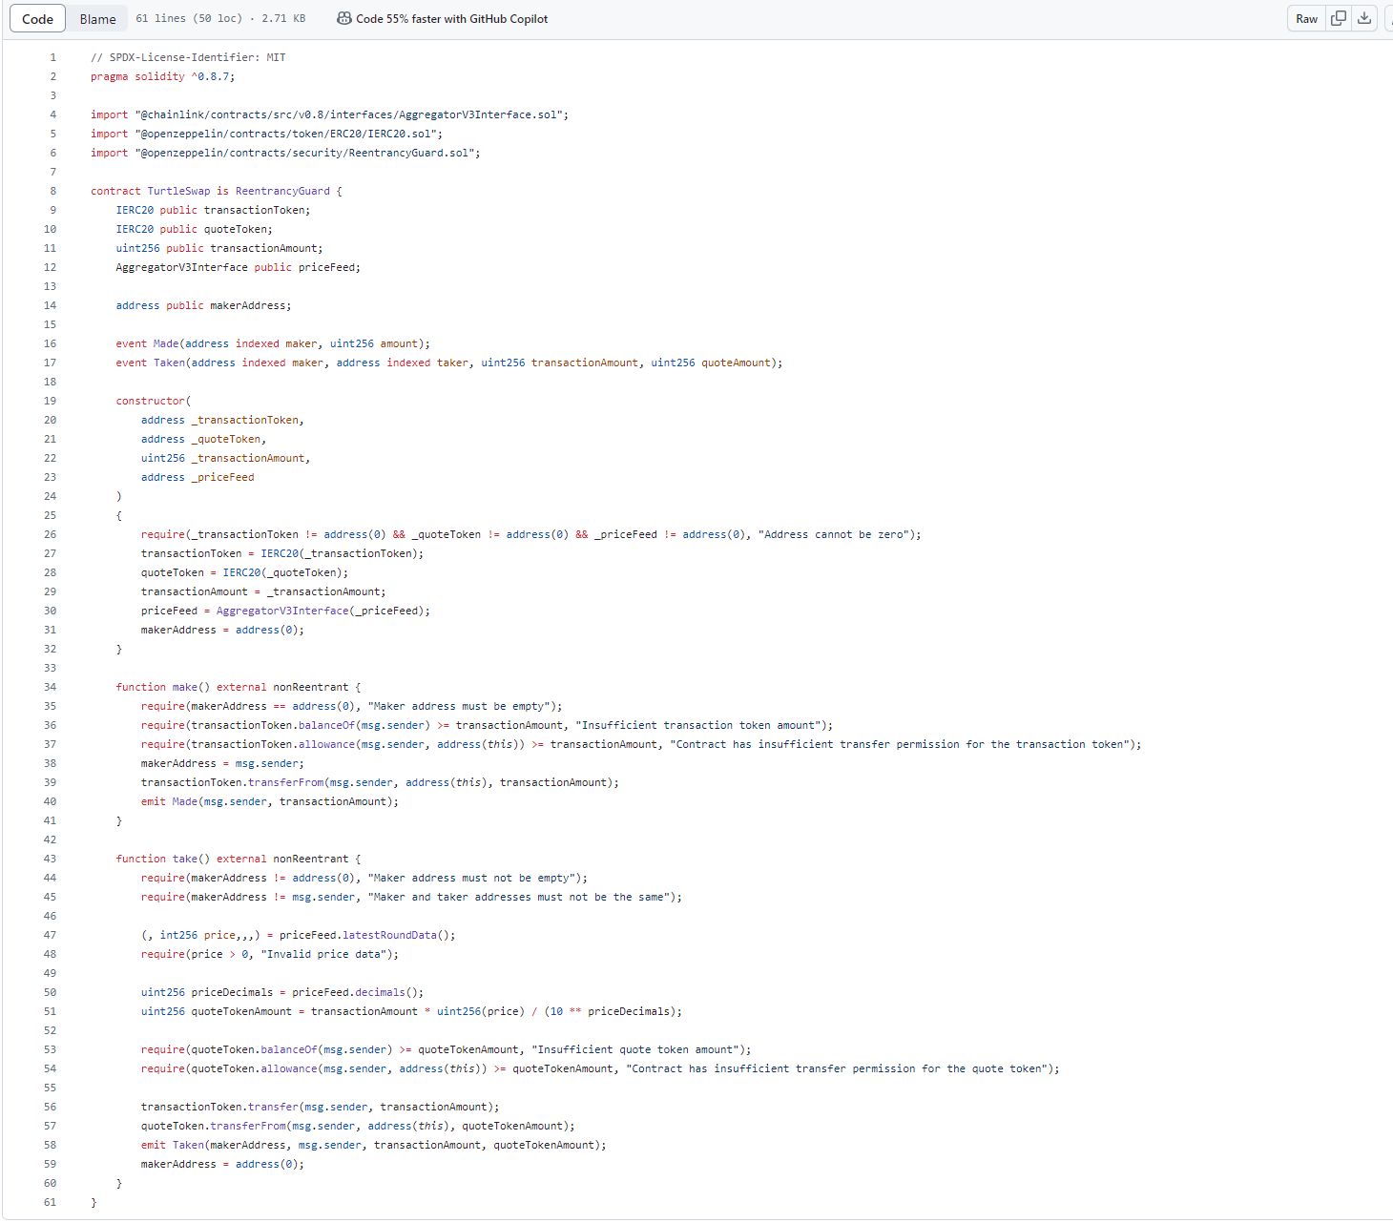The image size is (1393, 1223).
Task: Switch to the Blame view tab
Action: pos(97,19)
